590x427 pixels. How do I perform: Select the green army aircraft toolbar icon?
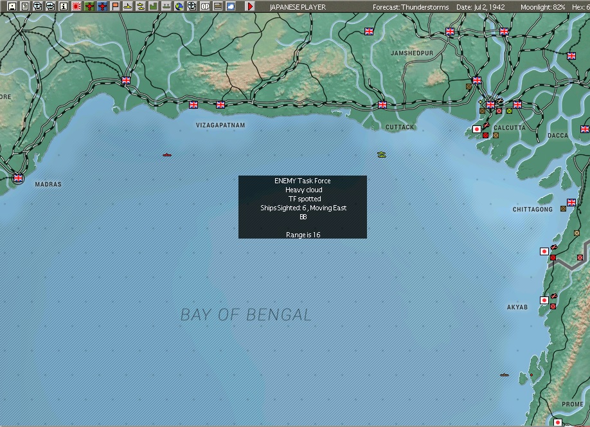point(89,6)
